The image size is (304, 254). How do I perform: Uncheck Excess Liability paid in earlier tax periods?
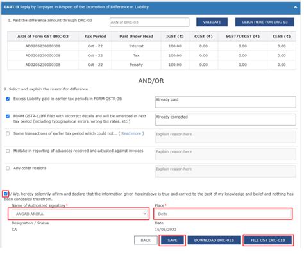(x=8, y=99)
